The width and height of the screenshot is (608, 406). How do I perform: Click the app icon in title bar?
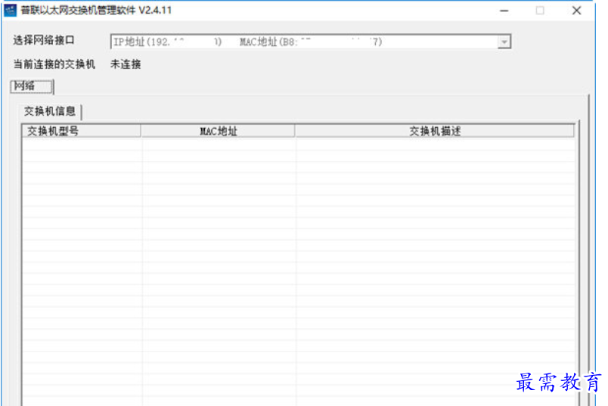[10, 10]
